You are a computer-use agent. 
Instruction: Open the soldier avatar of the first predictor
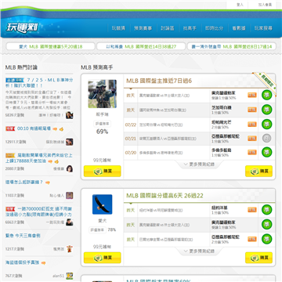tap(102, 94)
